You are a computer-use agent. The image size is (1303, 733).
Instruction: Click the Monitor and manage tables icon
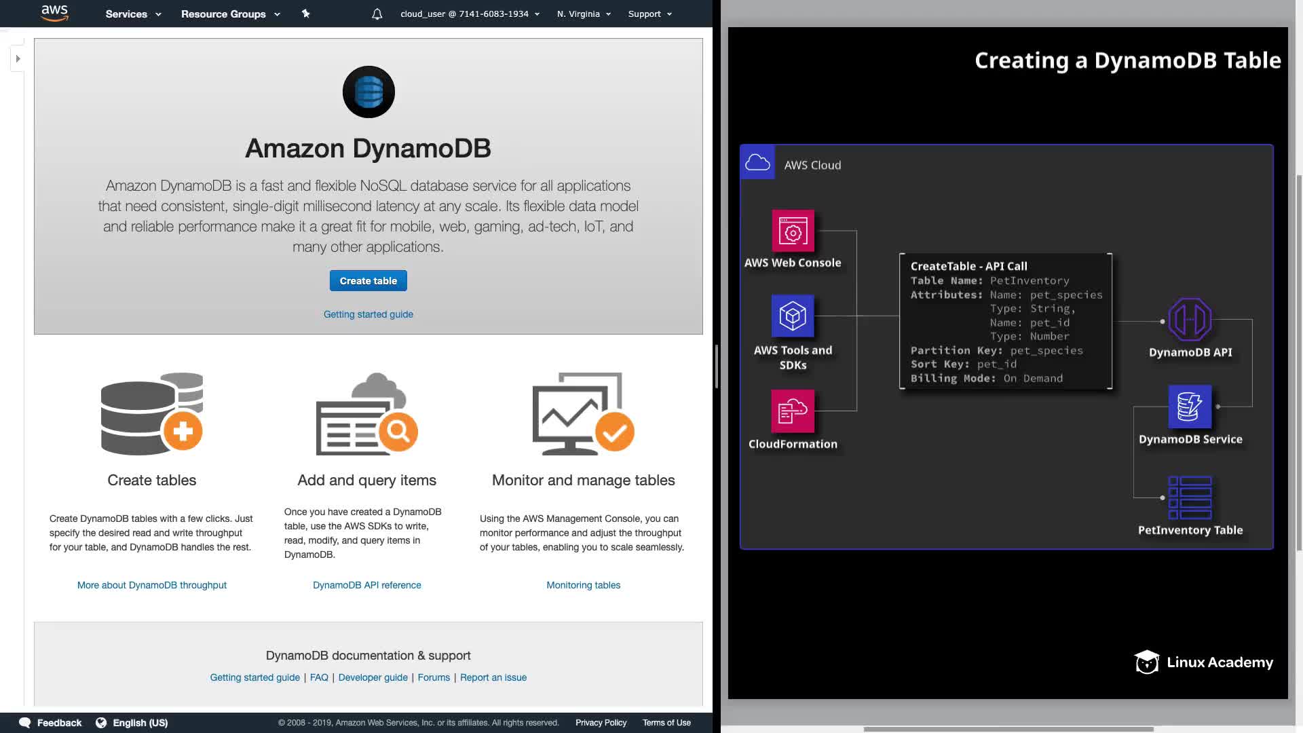coord(584,413)
